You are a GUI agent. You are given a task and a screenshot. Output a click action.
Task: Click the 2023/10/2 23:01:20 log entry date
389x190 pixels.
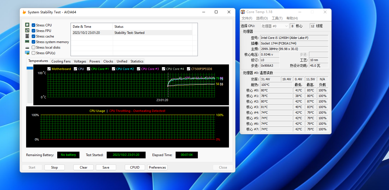tap(86, 33)
